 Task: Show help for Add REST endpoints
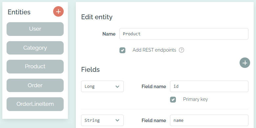(x=181, y=50)
